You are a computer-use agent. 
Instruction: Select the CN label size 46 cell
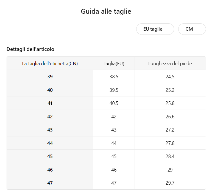tap(50, 170)
